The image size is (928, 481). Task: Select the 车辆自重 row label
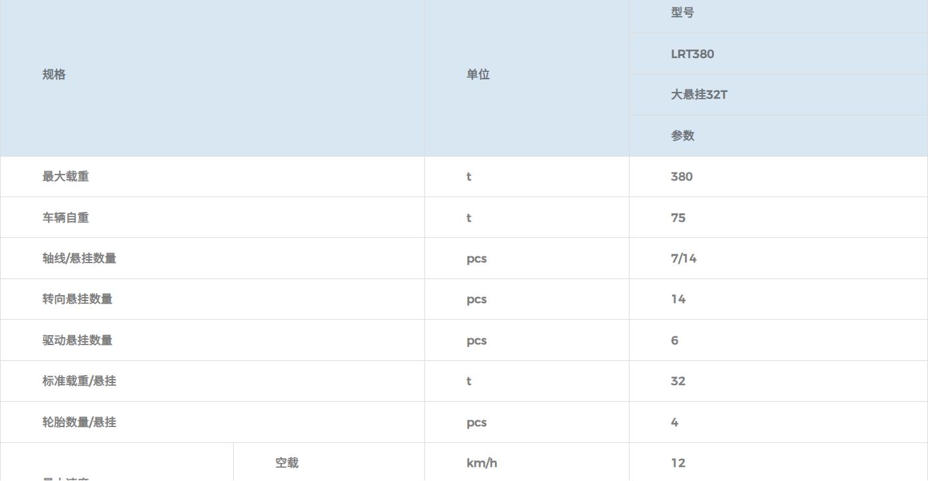(x=65, y=218)
